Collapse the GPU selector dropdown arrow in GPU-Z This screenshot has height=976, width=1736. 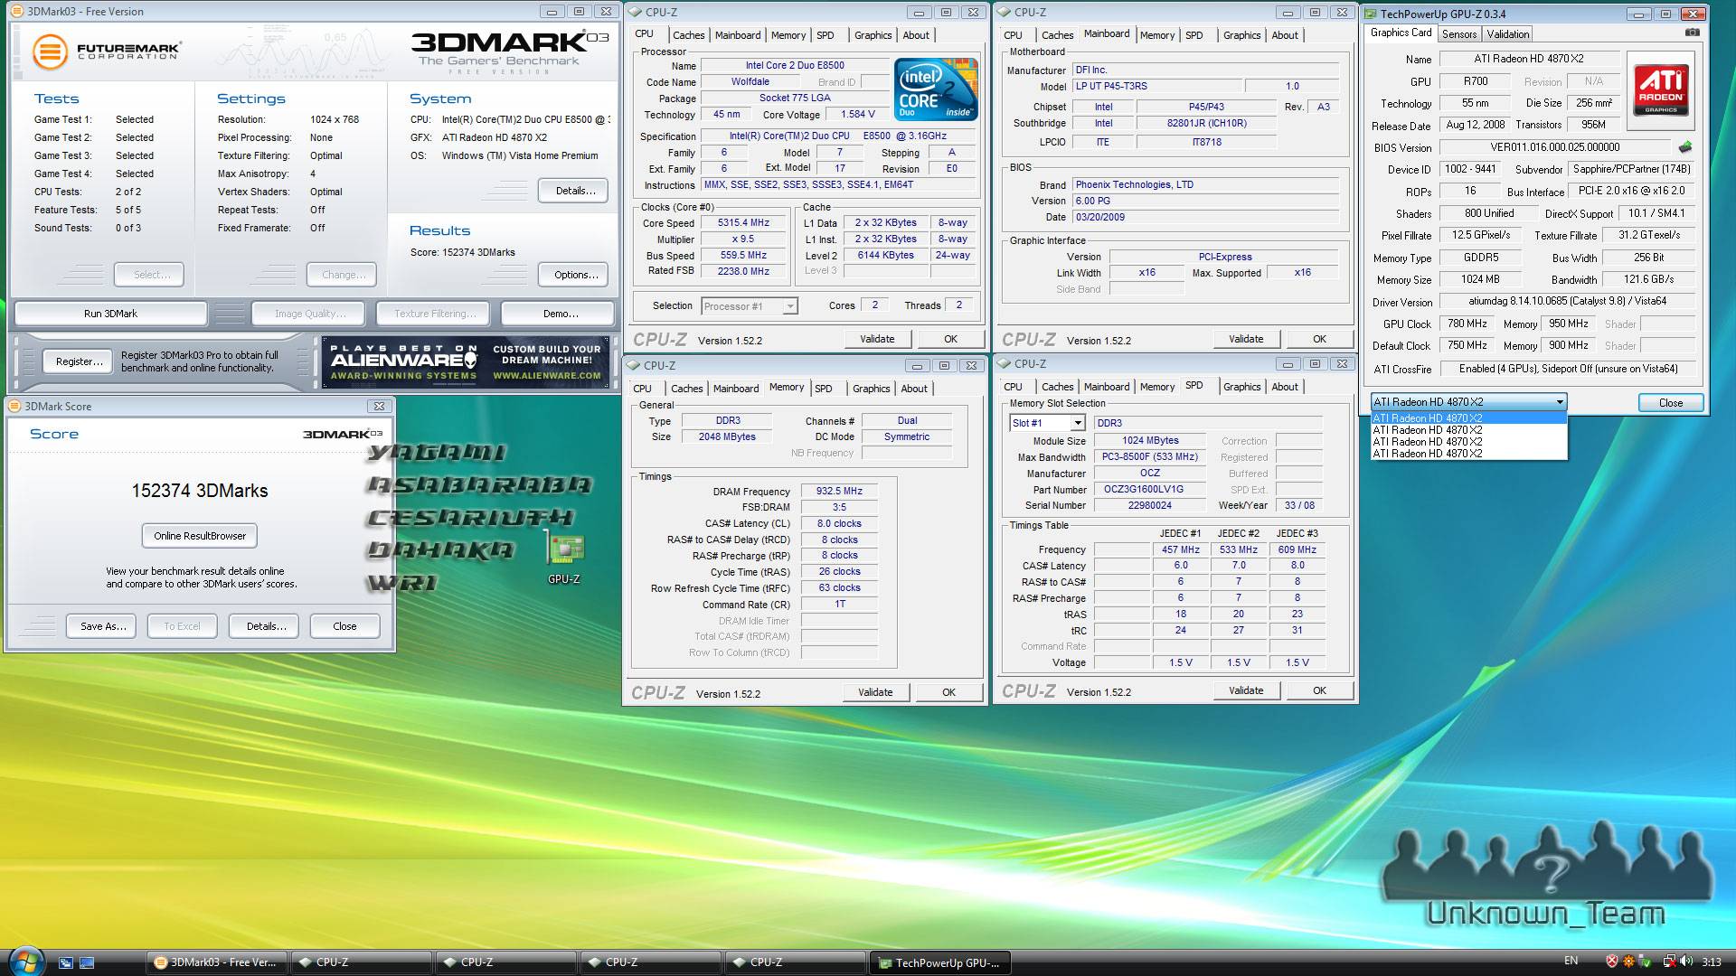1560,402
